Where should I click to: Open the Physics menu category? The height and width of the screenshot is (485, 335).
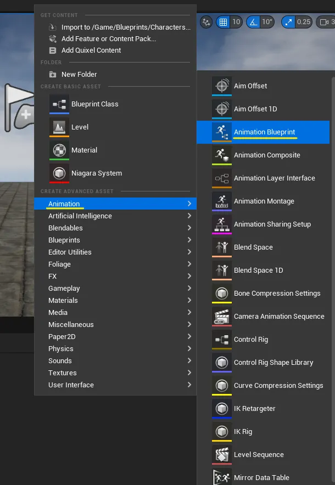pos(115,348)
